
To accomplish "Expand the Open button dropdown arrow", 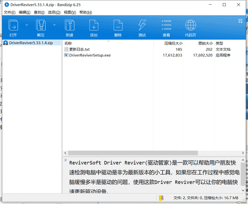I will 27,25.
